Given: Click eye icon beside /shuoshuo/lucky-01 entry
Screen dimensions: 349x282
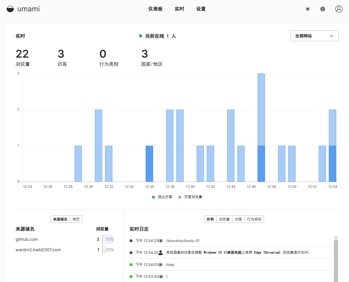Looking at the screenshot, I should pos(161,241).
